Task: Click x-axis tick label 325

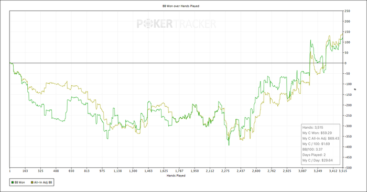Action: (x=40, y=171)
